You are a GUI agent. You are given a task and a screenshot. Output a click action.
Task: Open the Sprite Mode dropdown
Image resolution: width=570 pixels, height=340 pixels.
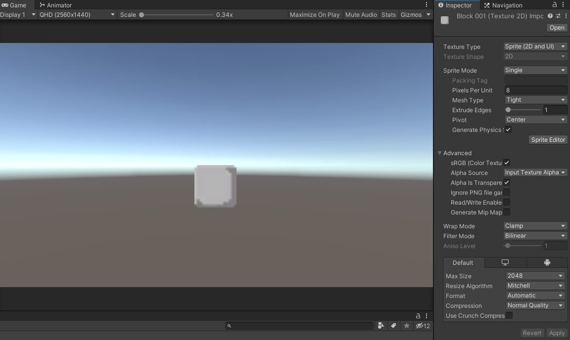(535, 70)
